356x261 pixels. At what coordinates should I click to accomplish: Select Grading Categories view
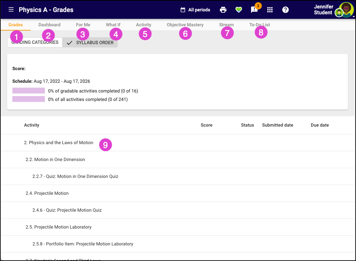tap(35, 43)
